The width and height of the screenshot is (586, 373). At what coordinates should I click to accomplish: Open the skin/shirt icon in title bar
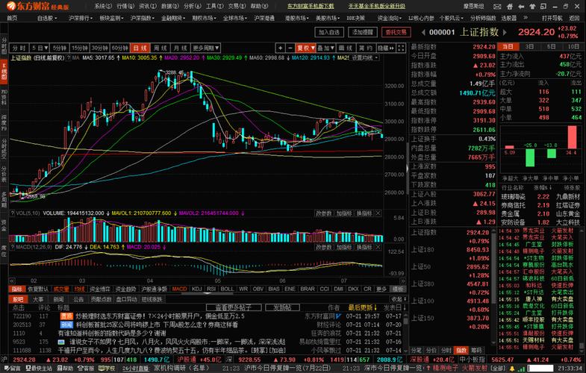pos(532,7)
